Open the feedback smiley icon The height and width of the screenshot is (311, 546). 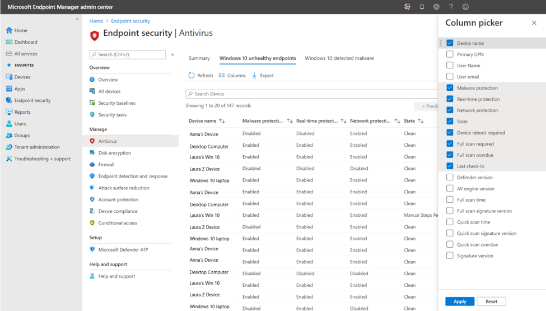(465, 7)
